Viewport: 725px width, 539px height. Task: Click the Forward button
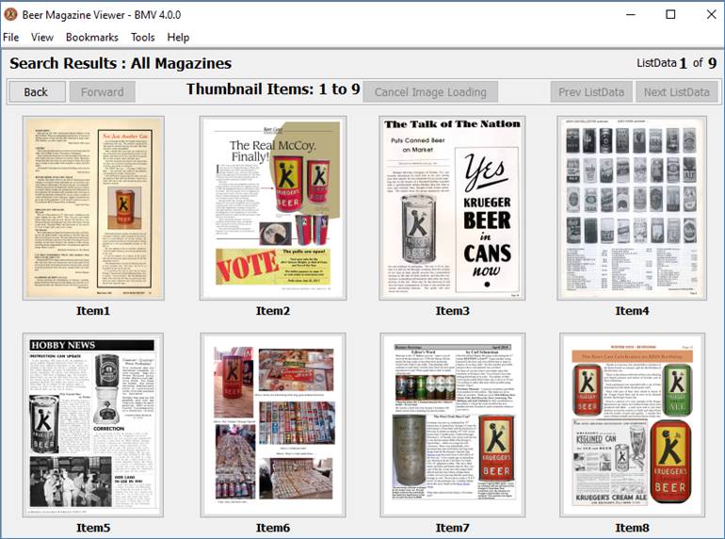pos(103,91)
